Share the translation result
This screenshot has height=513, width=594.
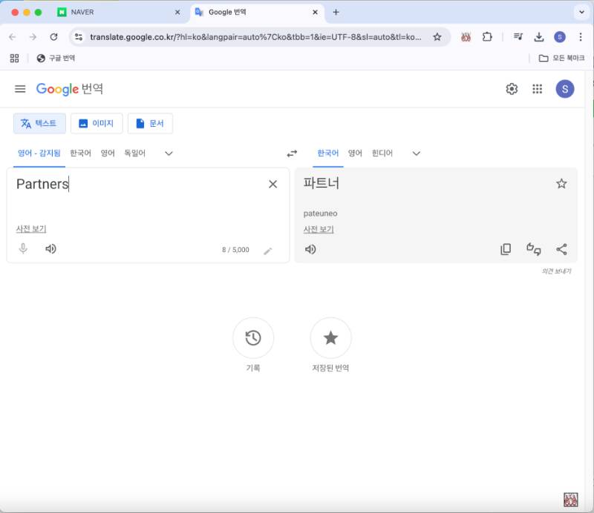pyautogui.click(x=561, y=249)
